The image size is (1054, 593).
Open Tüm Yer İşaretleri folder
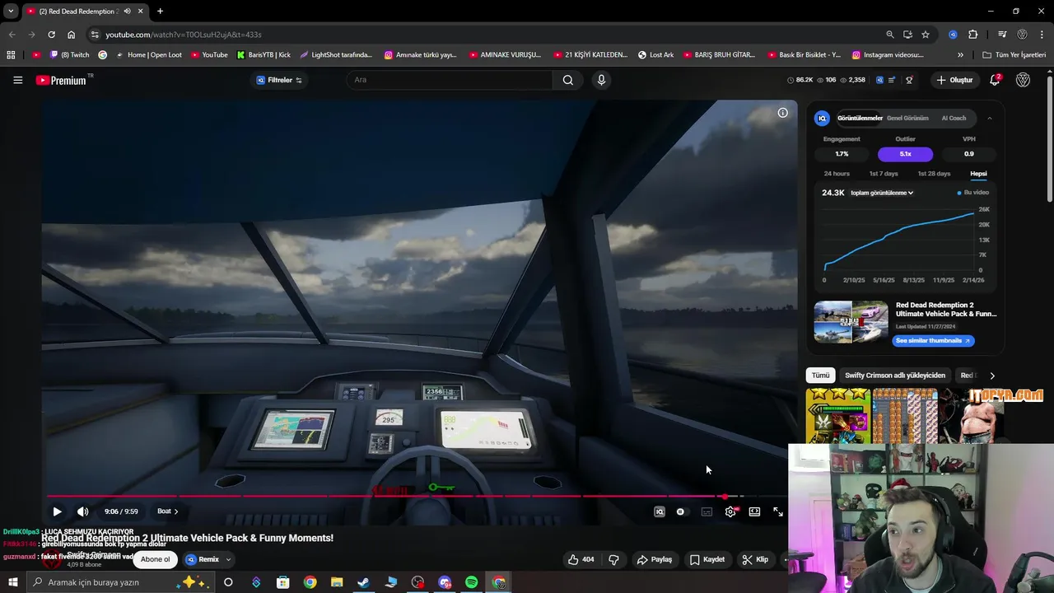(x=1014, y=55)
